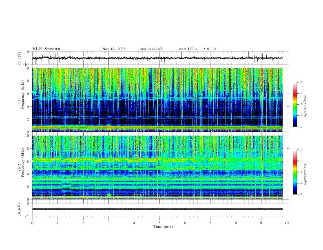Click the "4" kHz tick of ch.1 spectrogram
Image resolution: width=323 pixels, height=250 pixels.
pos(29,107)
